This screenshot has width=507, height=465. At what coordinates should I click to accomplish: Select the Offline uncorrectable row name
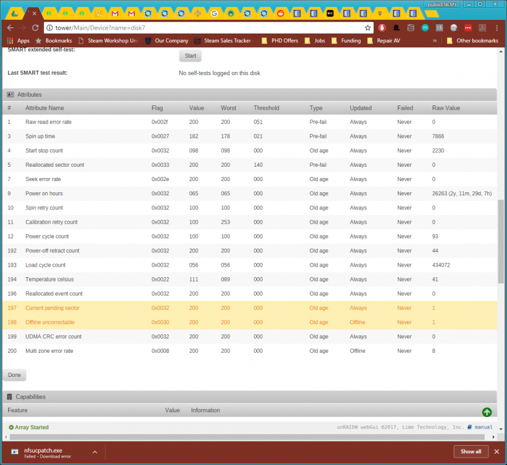pos(50,322)
